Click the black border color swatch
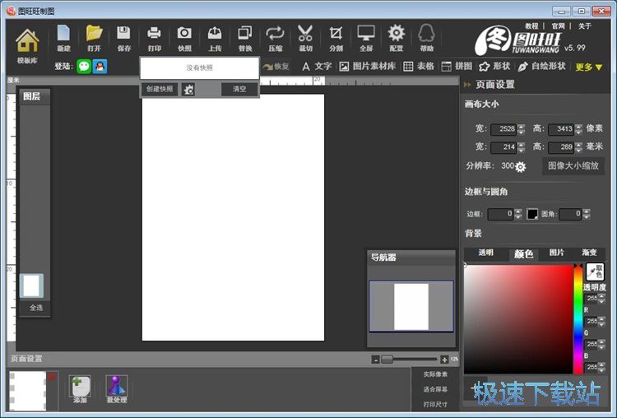Viewport: 617px width, 418px height. (x=532, y=214)
